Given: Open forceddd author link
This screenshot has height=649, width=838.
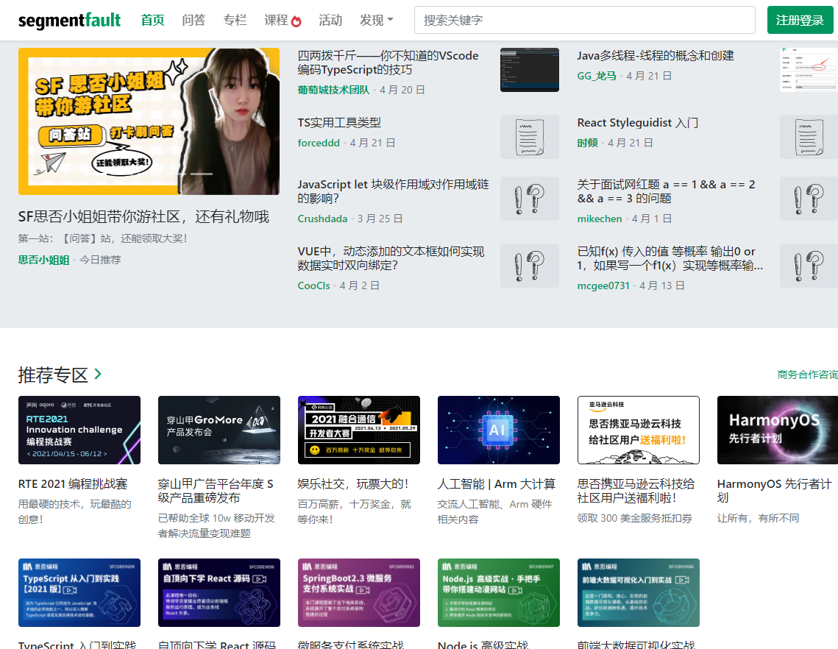Looking at the screenshot, I should click(319, 143).
